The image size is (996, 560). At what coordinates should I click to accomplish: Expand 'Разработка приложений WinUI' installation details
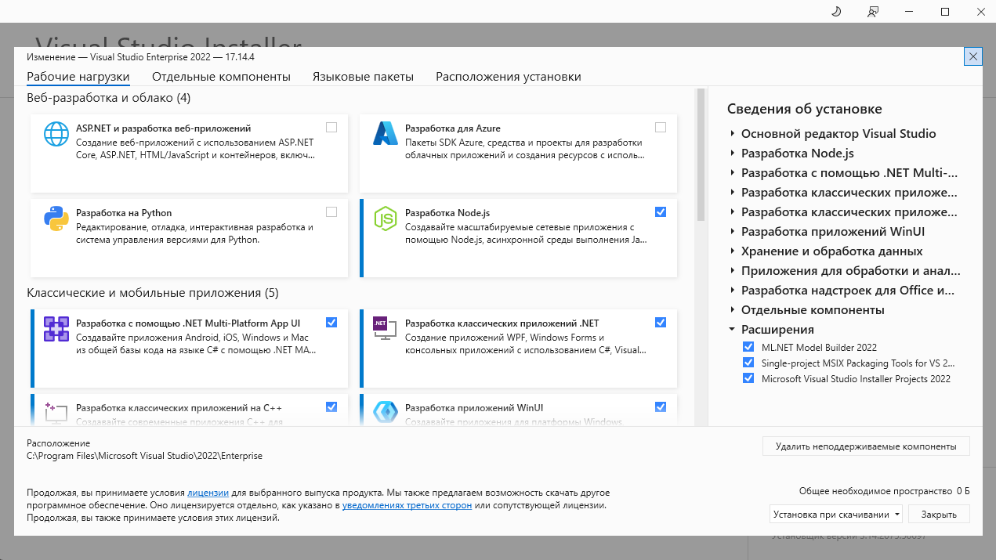coord(732,232)
